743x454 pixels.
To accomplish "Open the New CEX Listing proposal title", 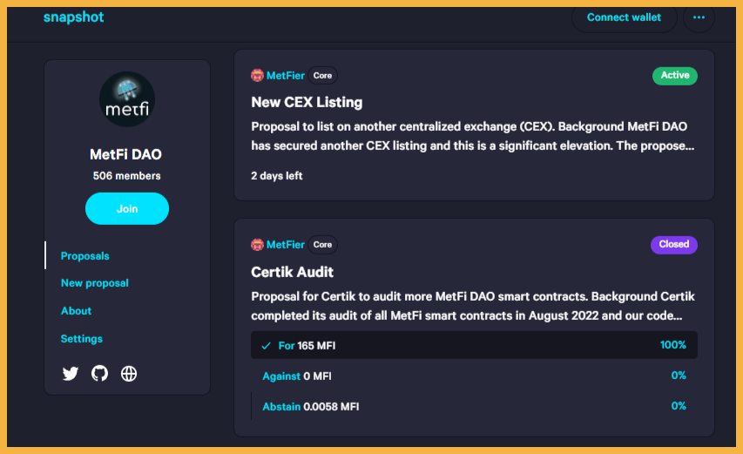I will (307, 102).
